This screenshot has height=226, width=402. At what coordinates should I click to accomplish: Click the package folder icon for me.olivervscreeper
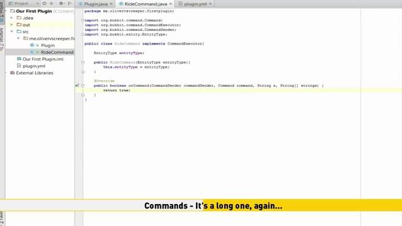tap(26, 38)
